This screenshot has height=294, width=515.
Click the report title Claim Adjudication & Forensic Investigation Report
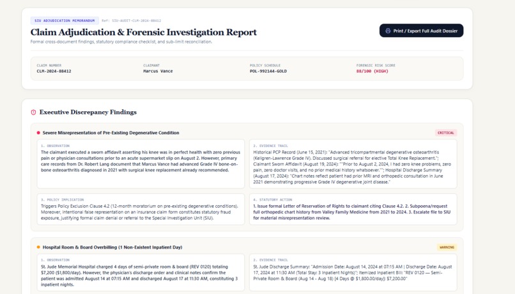click(x=144, y=32)
